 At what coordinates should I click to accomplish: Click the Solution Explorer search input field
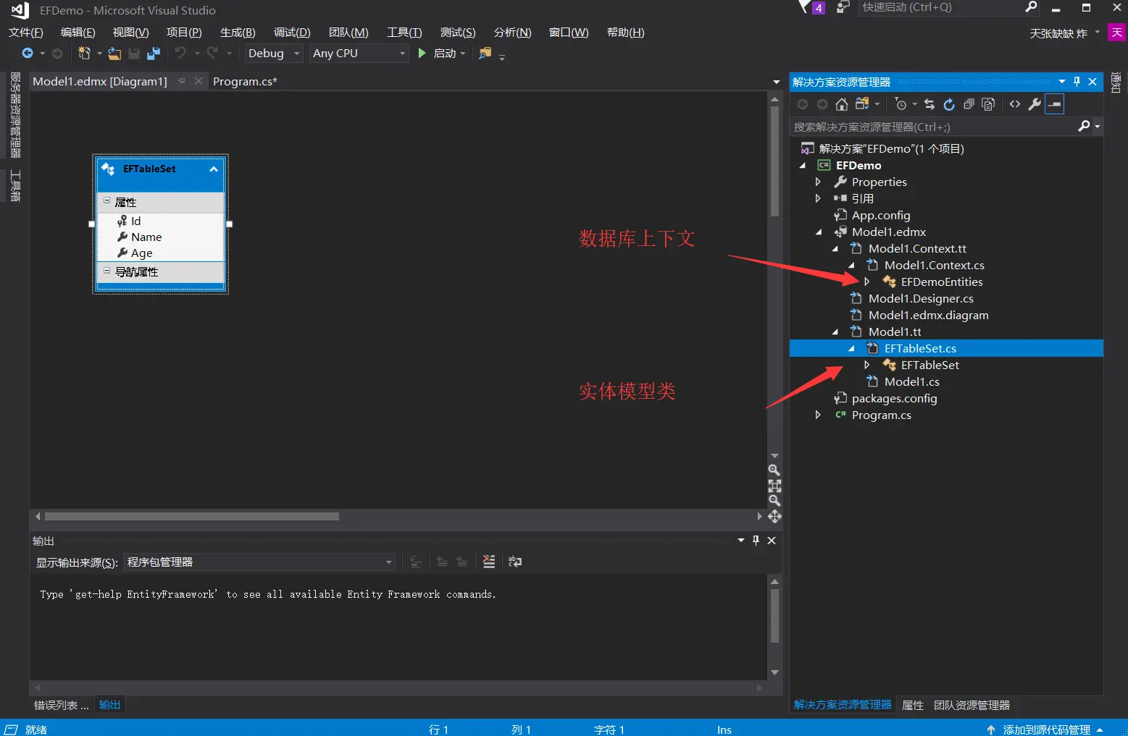coord(933,127)
